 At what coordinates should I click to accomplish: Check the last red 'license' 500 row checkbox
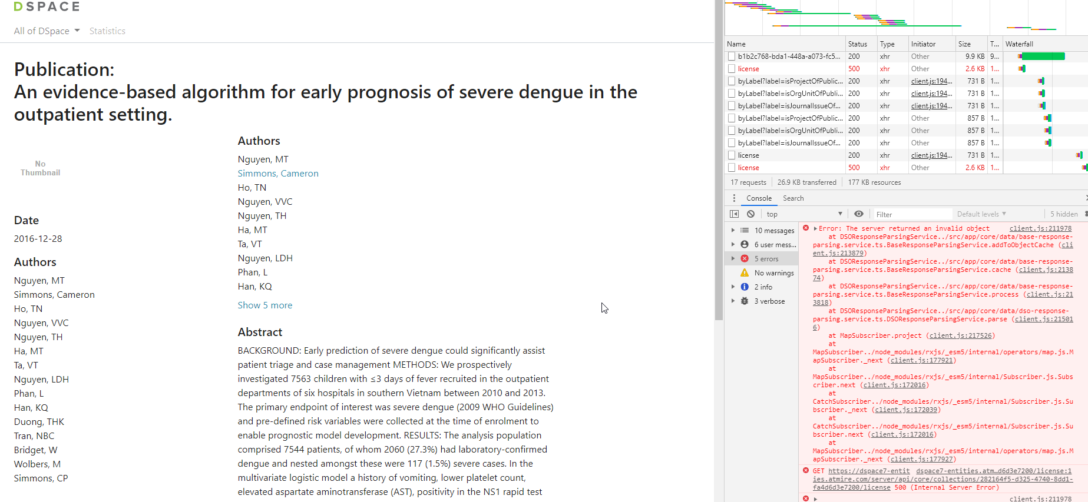click(x=732, y=168)
